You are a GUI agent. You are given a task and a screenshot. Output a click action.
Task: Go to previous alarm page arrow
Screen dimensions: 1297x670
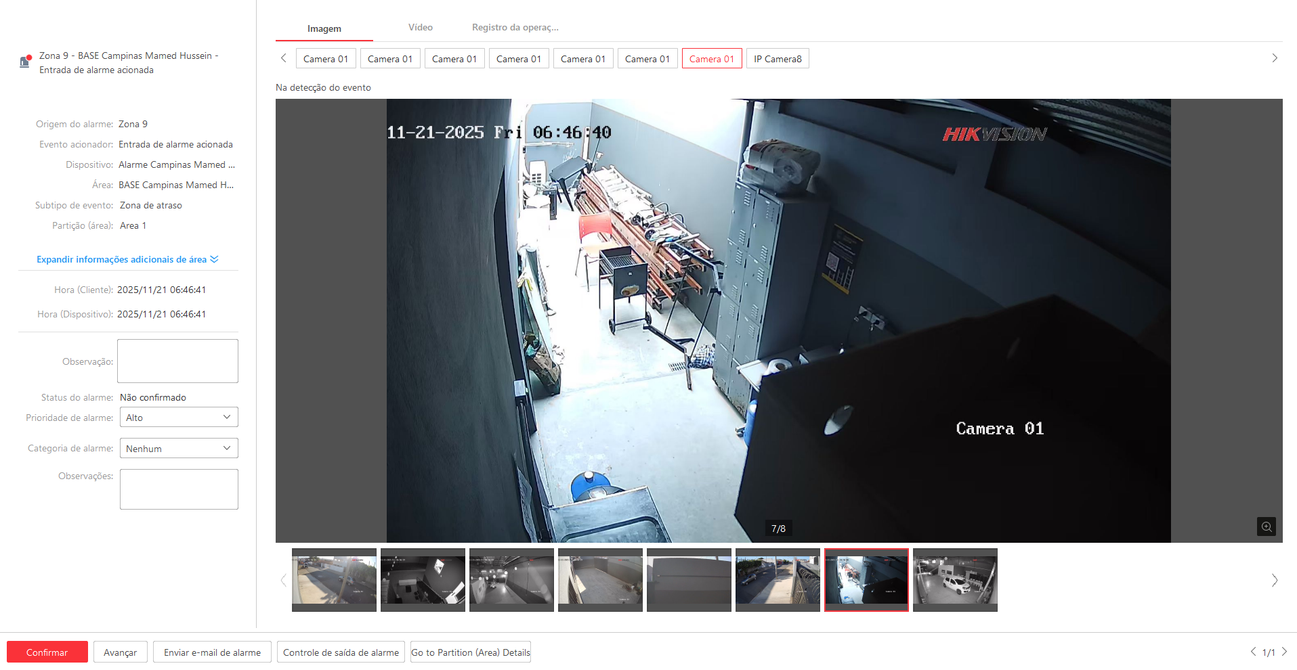coord(1252,652)
